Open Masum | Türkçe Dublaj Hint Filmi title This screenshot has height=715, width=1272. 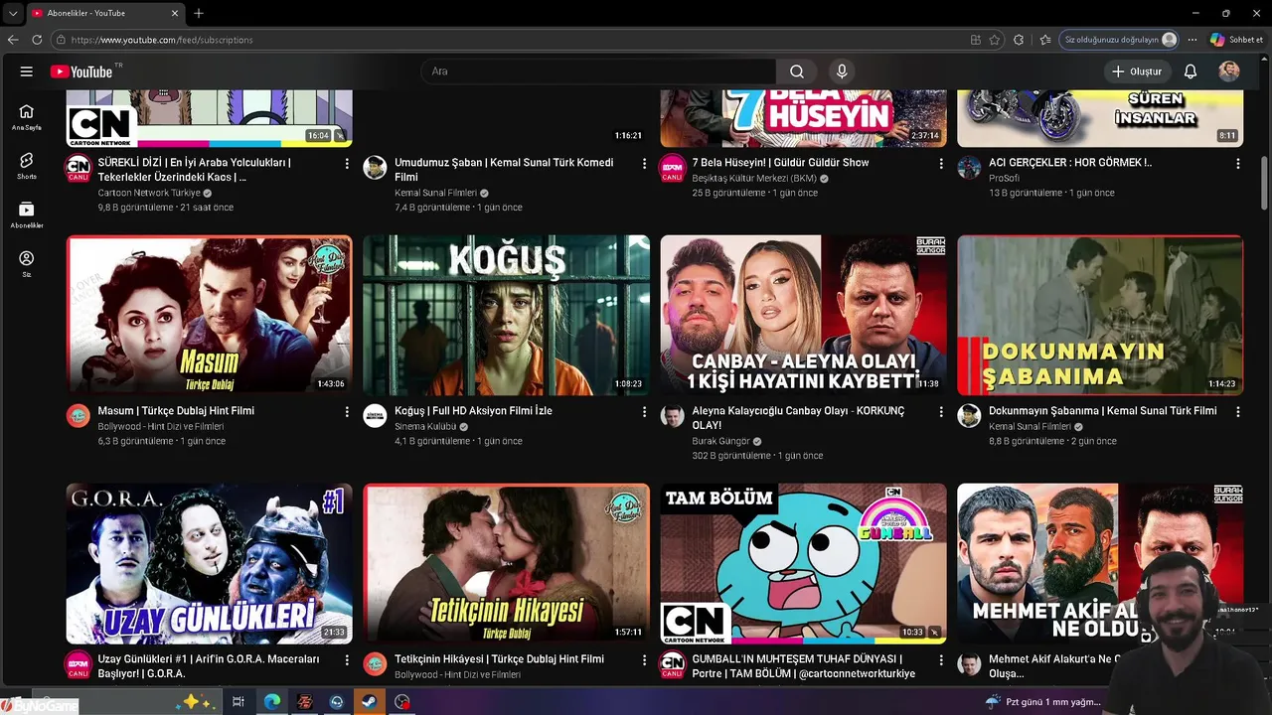tap(176, 410)
